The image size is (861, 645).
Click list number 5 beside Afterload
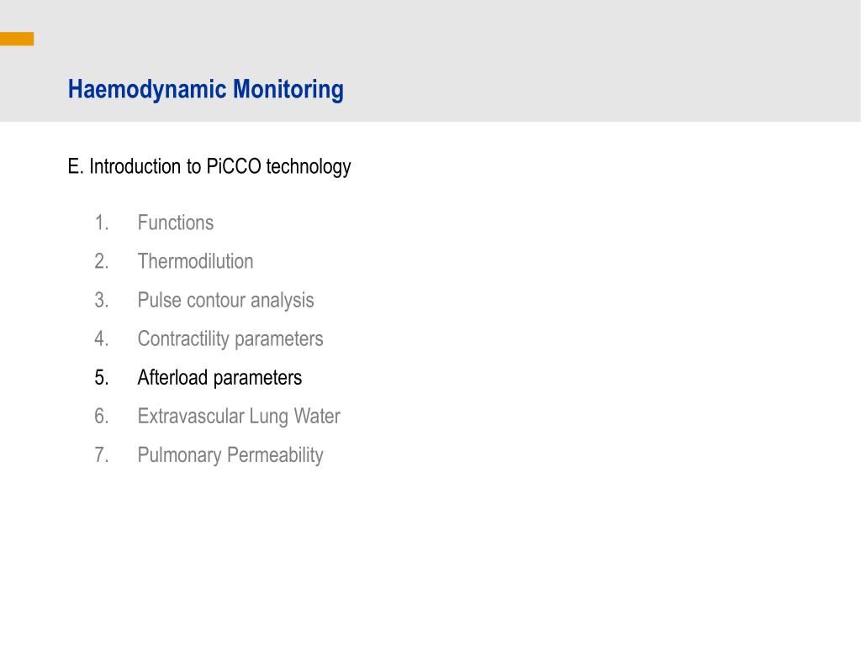[102, 377]
